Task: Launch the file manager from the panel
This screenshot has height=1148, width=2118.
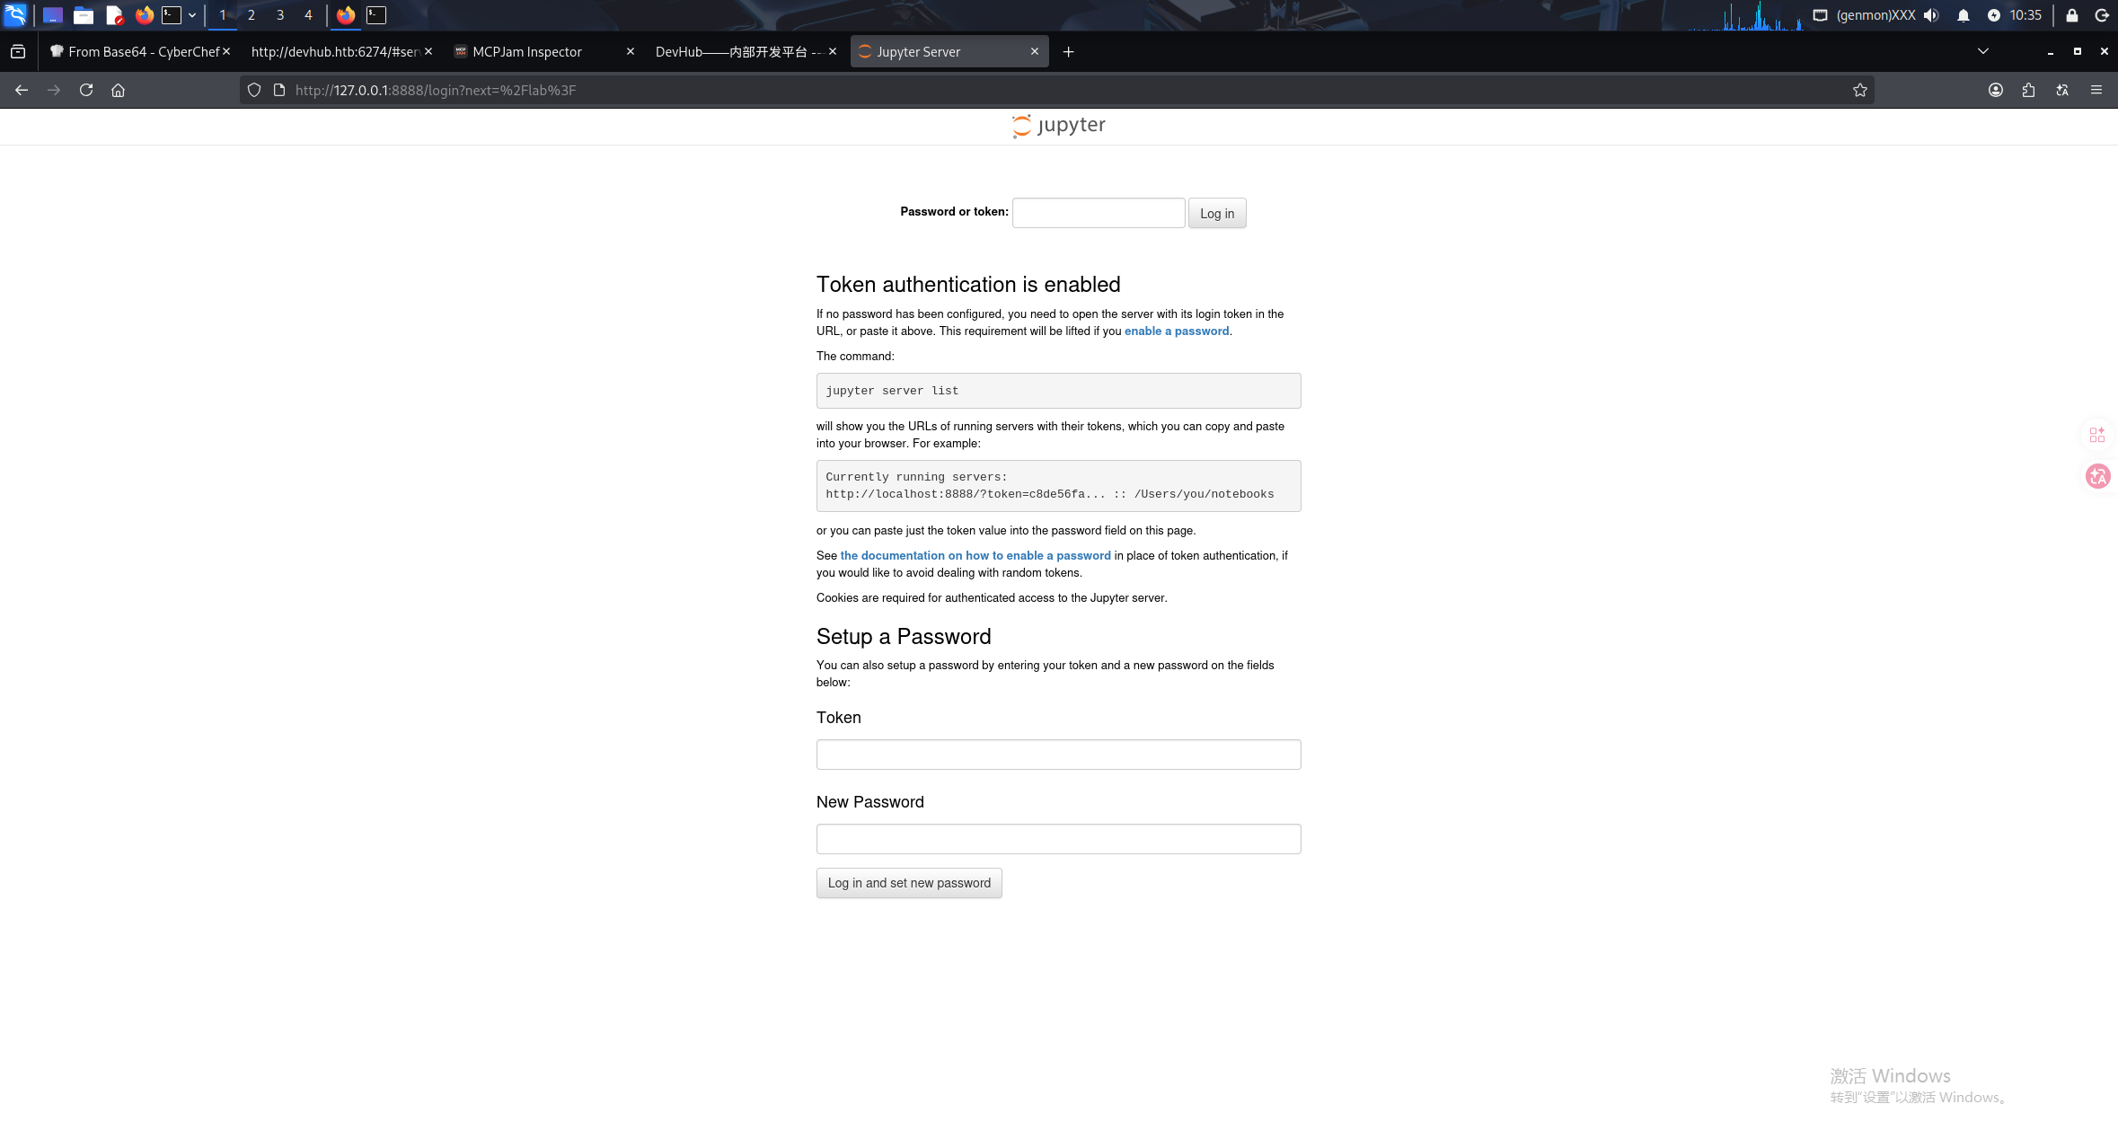Action: tap(84, 15)
